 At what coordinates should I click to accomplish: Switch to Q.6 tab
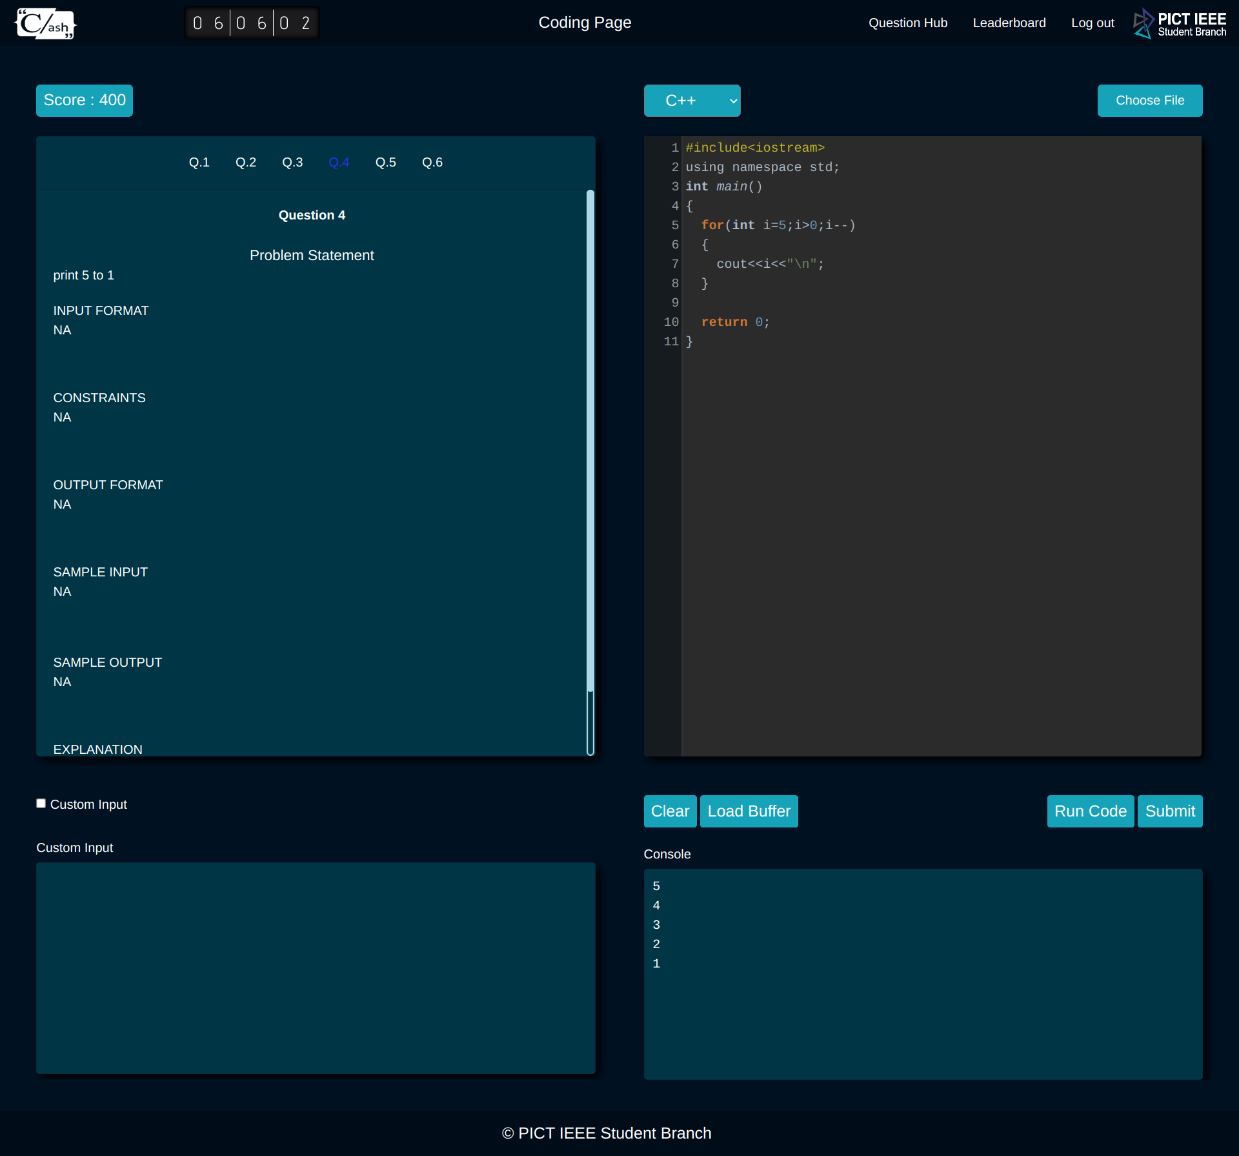(x=432, y=163)
